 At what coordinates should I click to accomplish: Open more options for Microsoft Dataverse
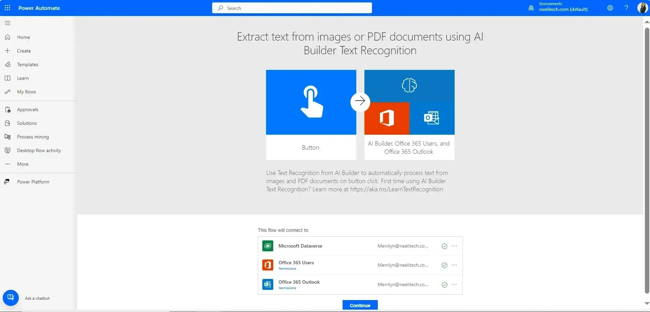pyautogui.click(x=454, y=246)
